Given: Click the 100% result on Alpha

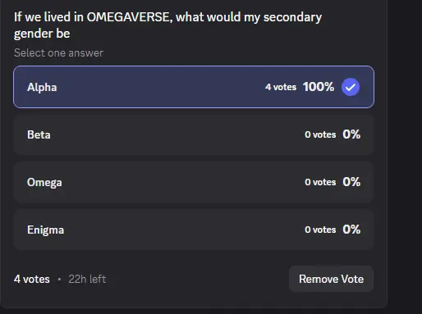Looking at the screenshot, I should pyautogui.click(x=319, y=87).
